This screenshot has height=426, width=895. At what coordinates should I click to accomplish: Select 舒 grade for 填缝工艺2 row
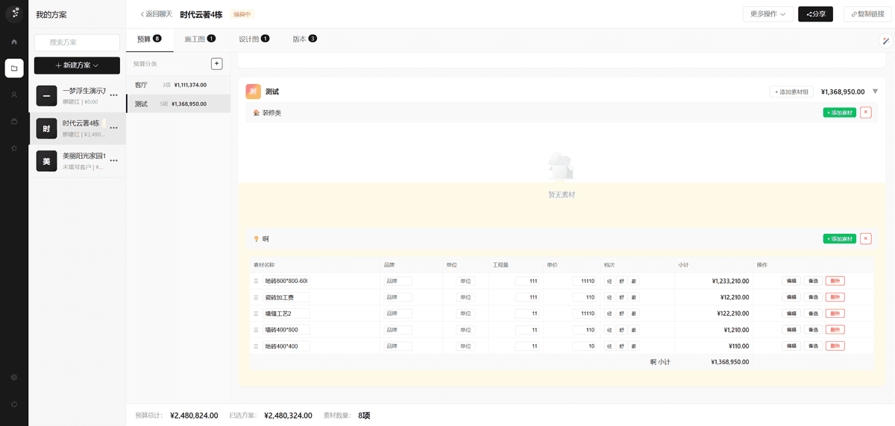[621, 314]
